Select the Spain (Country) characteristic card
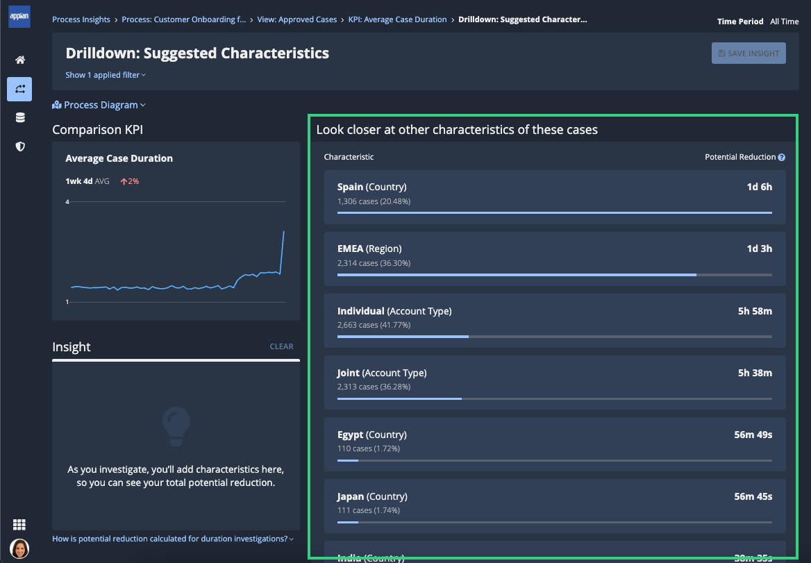811x563 pixels. [555, 197]
